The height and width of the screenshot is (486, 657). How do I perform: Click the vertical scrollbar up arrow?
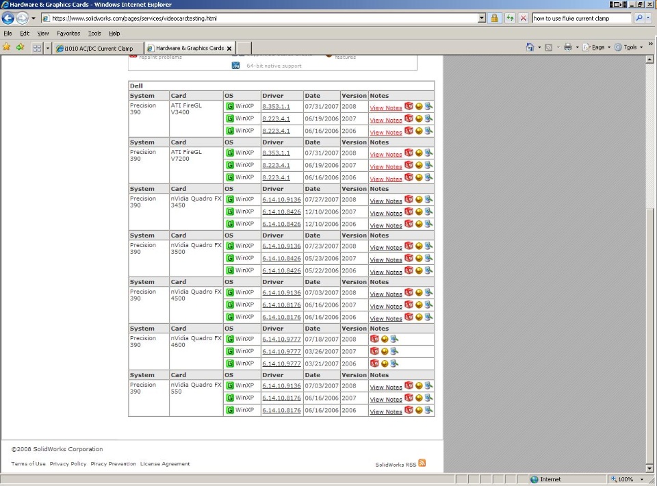[x=649, y=60]
